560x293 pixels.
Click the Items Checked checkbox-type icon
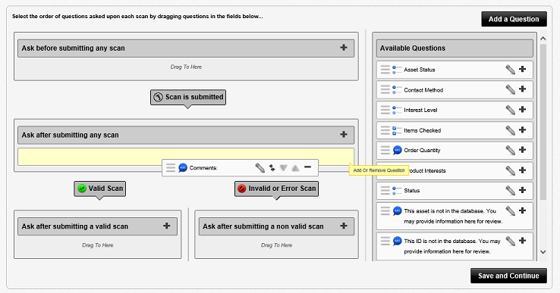pos(397,130)
